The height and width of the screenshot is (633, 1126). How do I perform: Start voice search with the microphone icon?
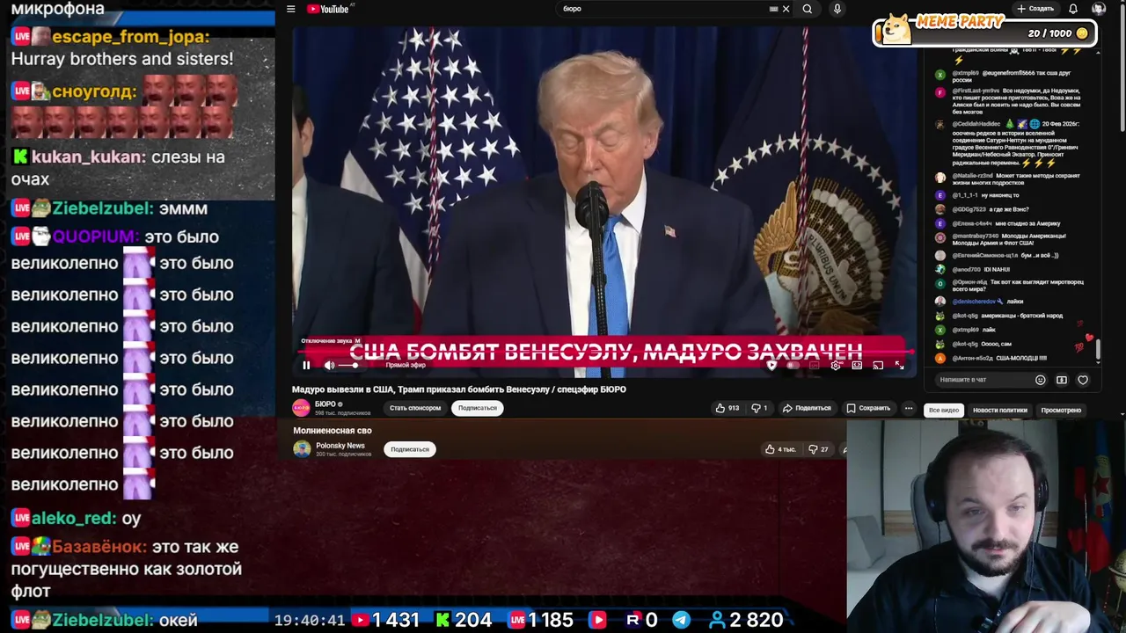pyautogui.click(x=837, y=9)
